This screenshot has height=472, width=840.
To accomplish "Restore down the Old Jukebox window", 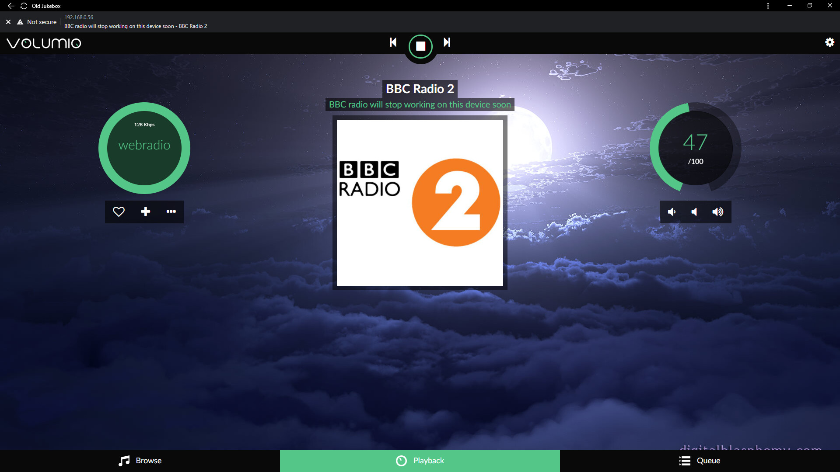I will (x=810, y=6).
